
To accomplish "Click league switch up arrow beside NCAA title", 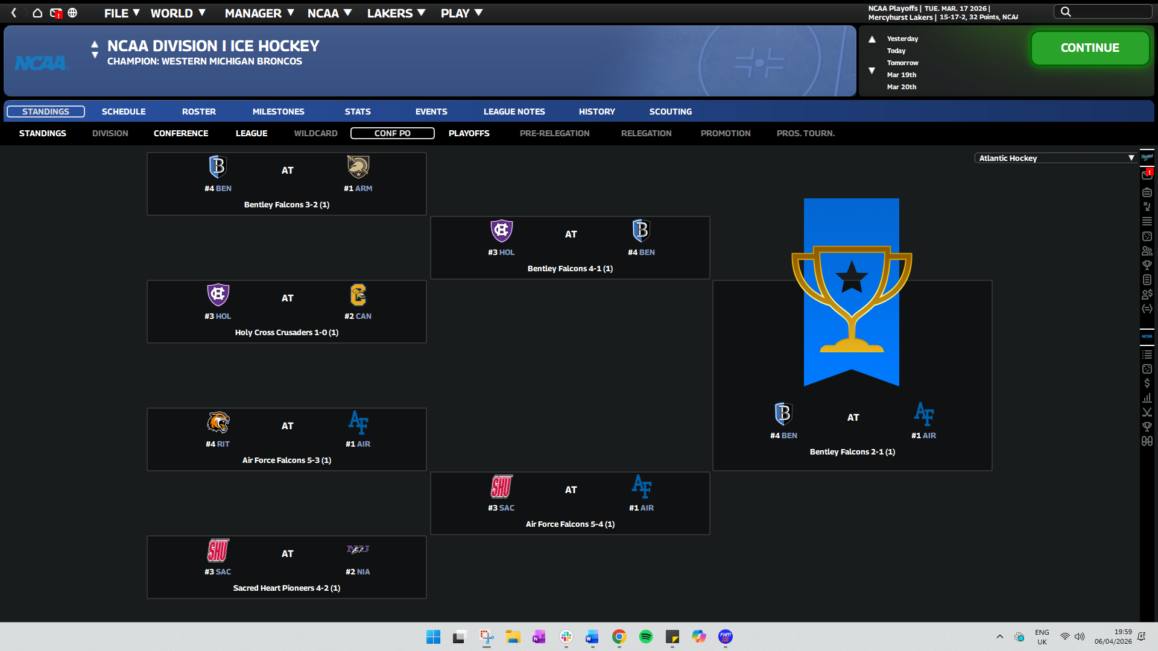I will click(x=95, y=44).
